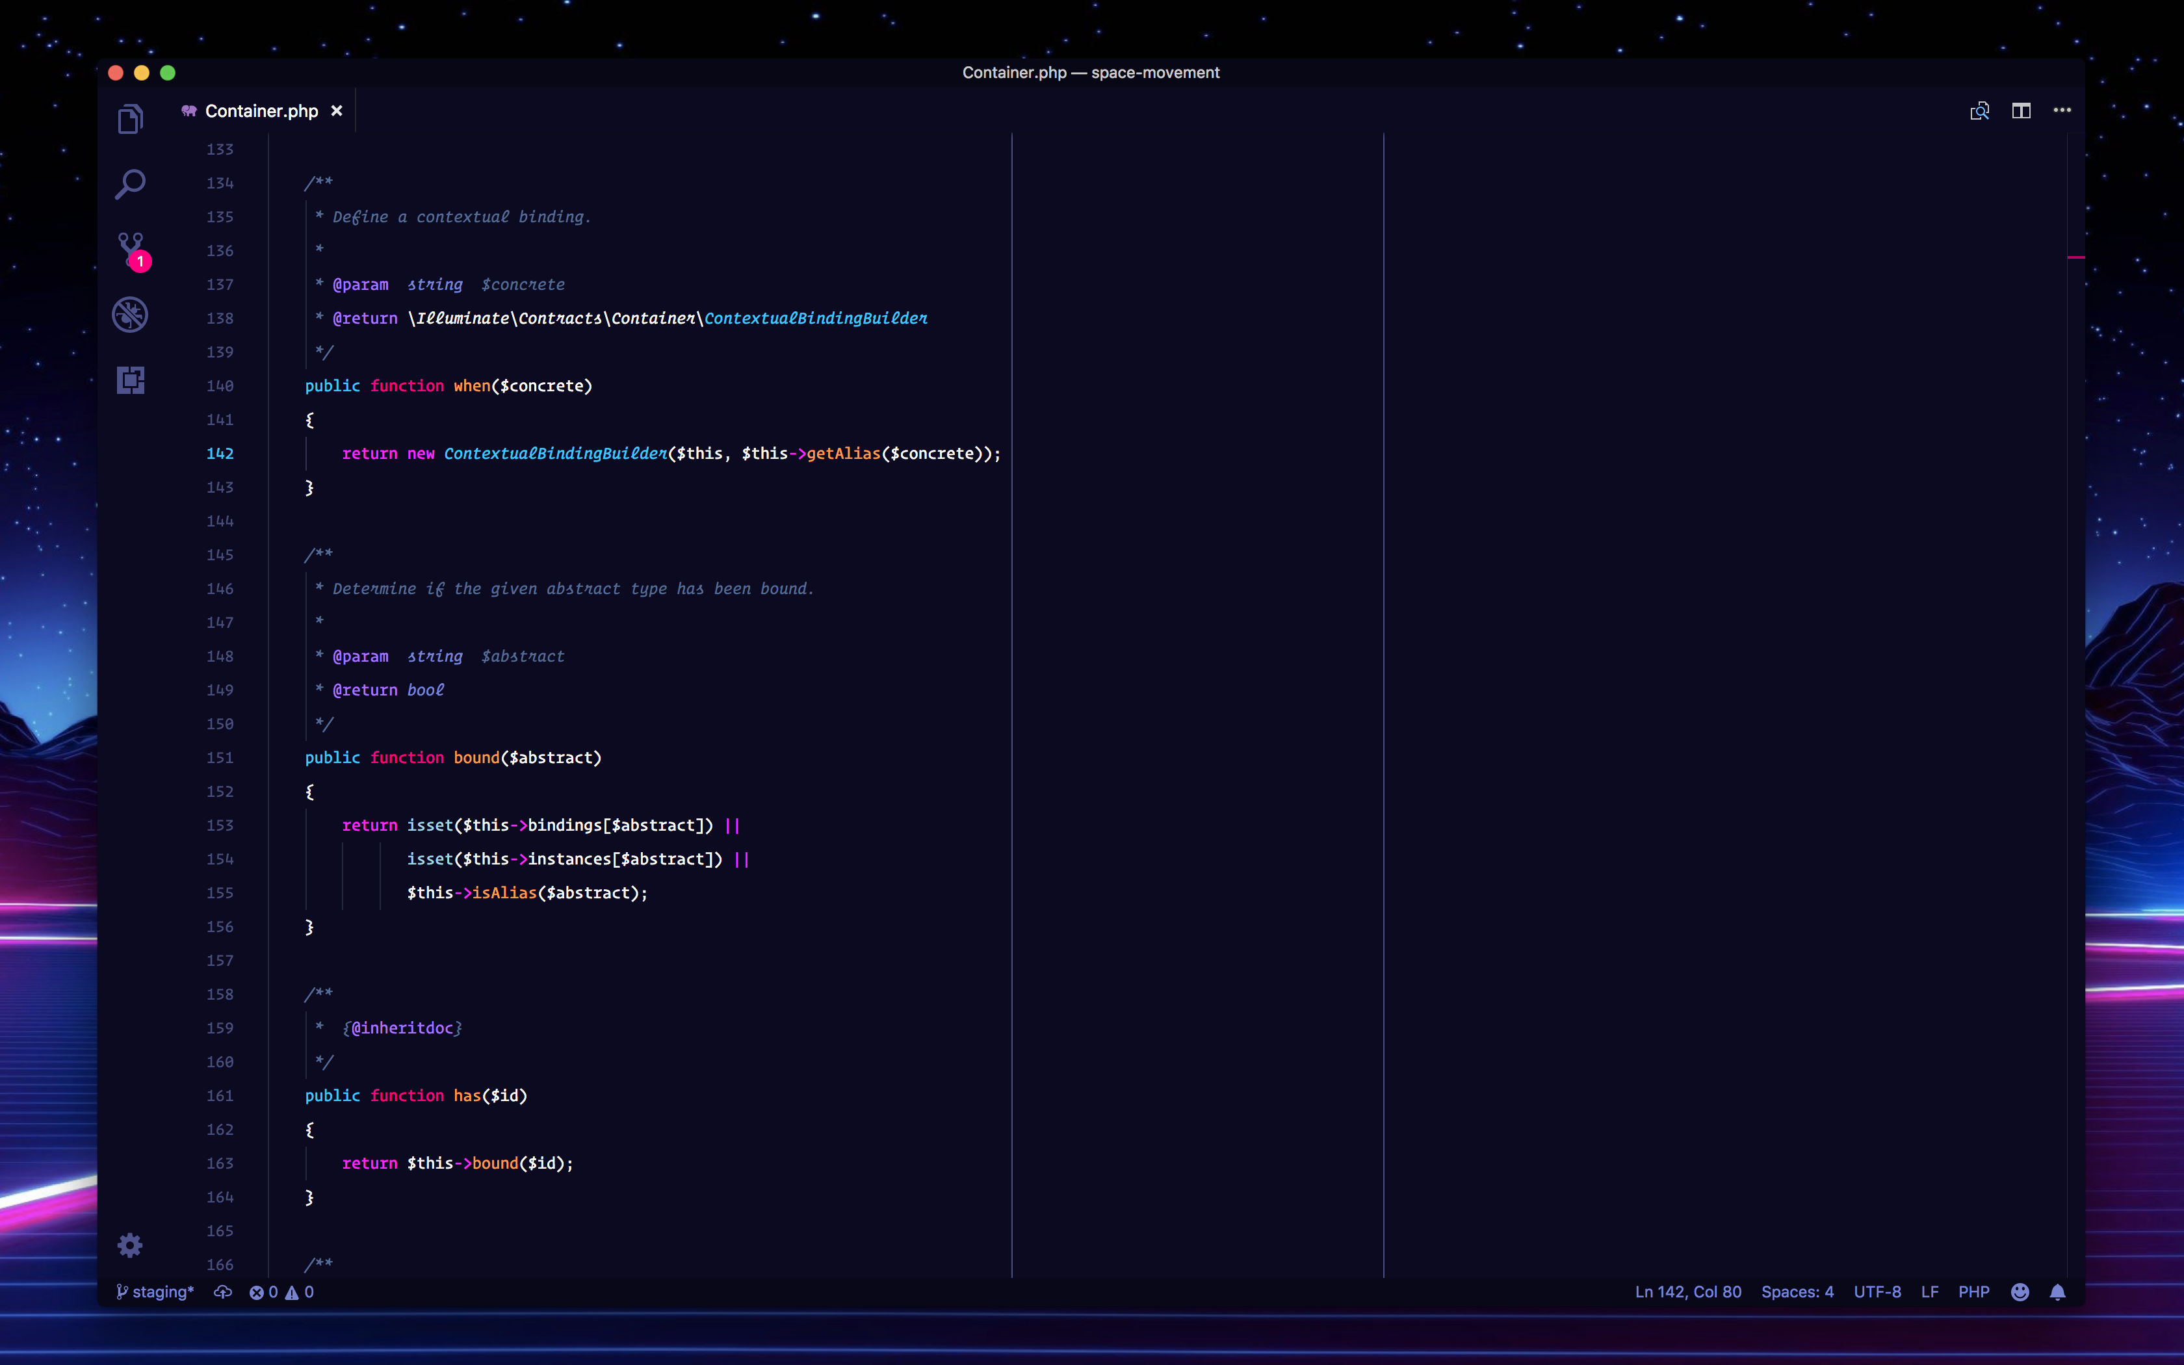Open the Manage settings gear
The width and height of the screenshot is (2184, 1365).
point(130,1246)
